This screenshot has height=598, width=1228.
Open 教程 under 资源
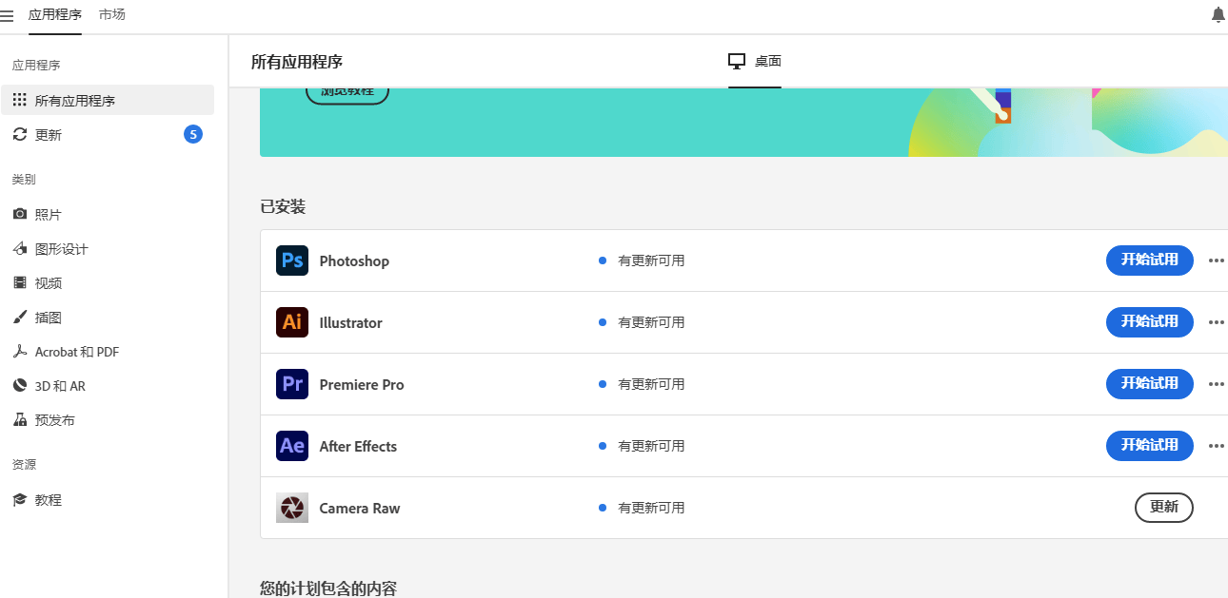[x=108, y=500]
